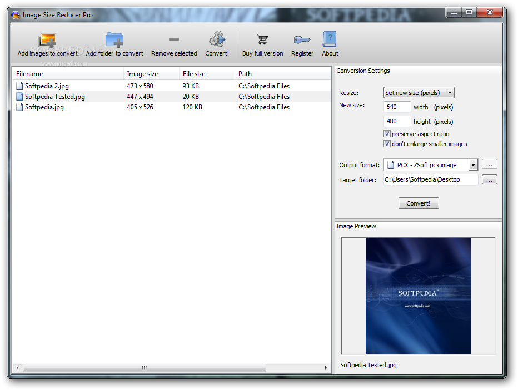This screenshot has height=390, width=518.
Task: Click file icon of Softpedia Tested.jpg
Action: coord(19,97)
